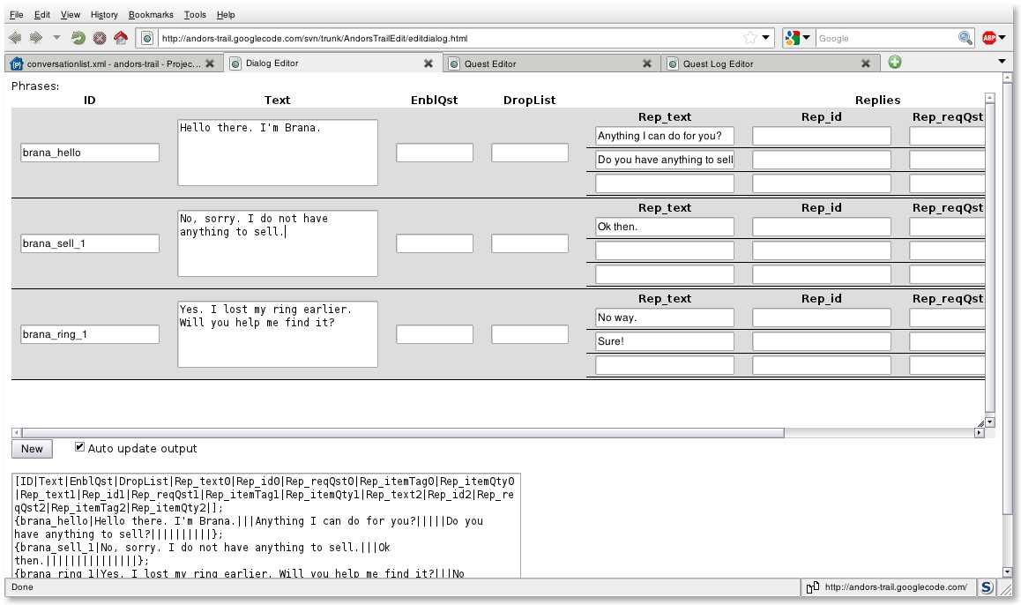This screenshot has width=1021, height=605.
Task: Go to the Home page icon
Action: pyautogui.click(x=121, y=38)
